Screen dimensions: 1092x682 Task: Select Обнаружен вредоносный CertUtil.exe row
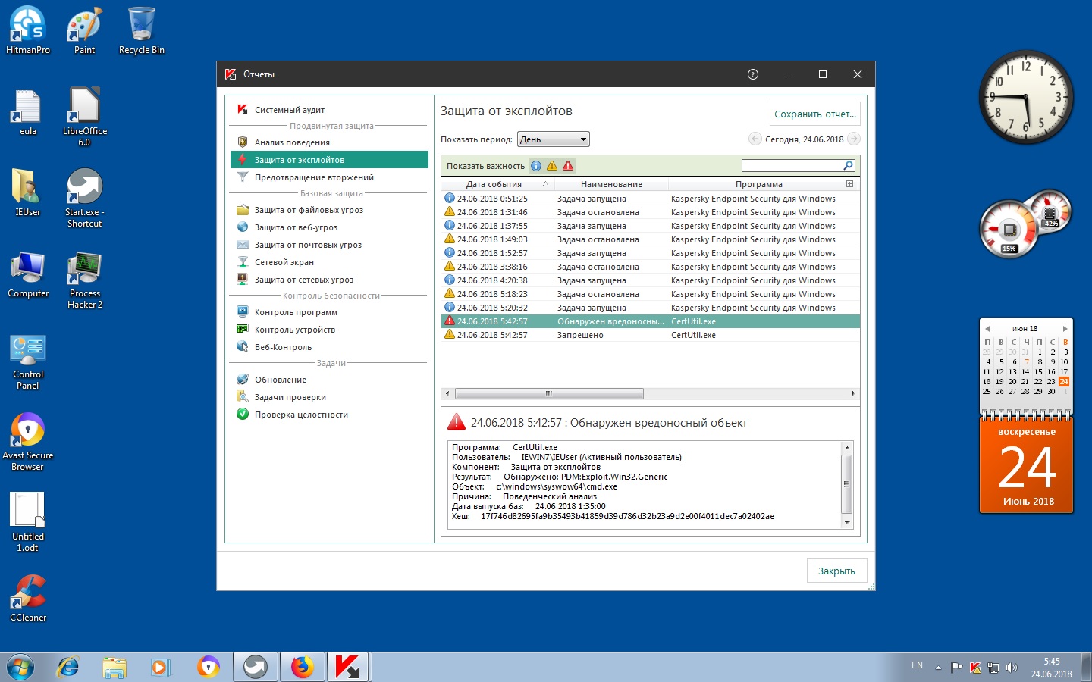point(651,321)
